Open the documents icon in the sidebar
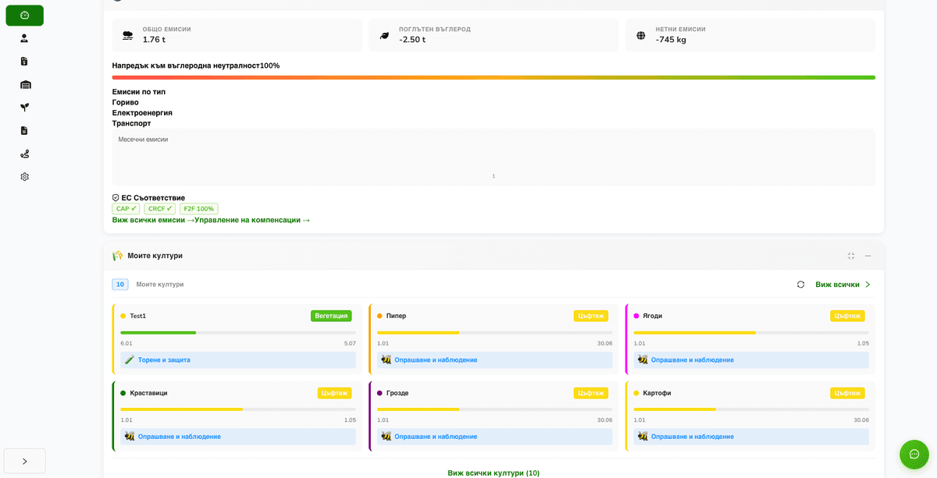937x478 pixels. pyautogui.click(x=24, y=130)
